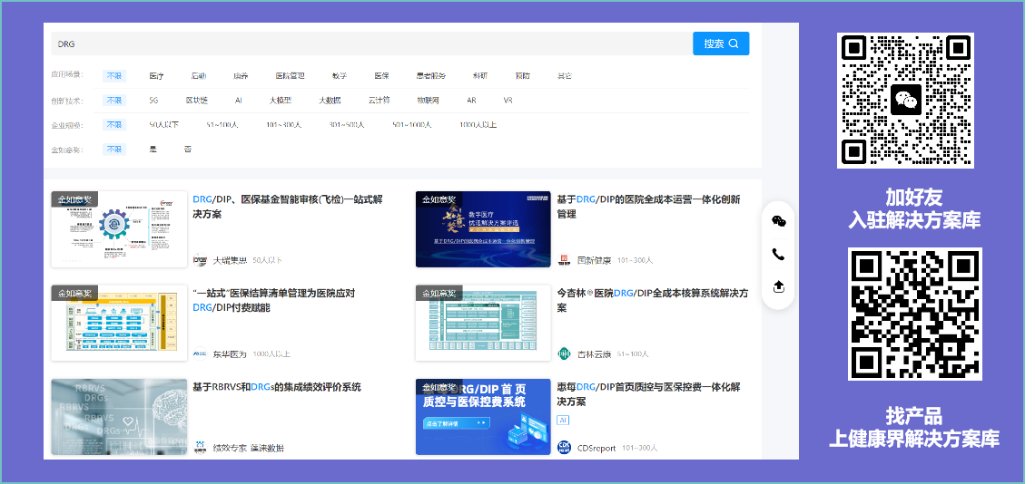Click the bottom solution library QR code
Image resolution: width=1035 pixels, height=484 pixels.
tap(914, 314)
